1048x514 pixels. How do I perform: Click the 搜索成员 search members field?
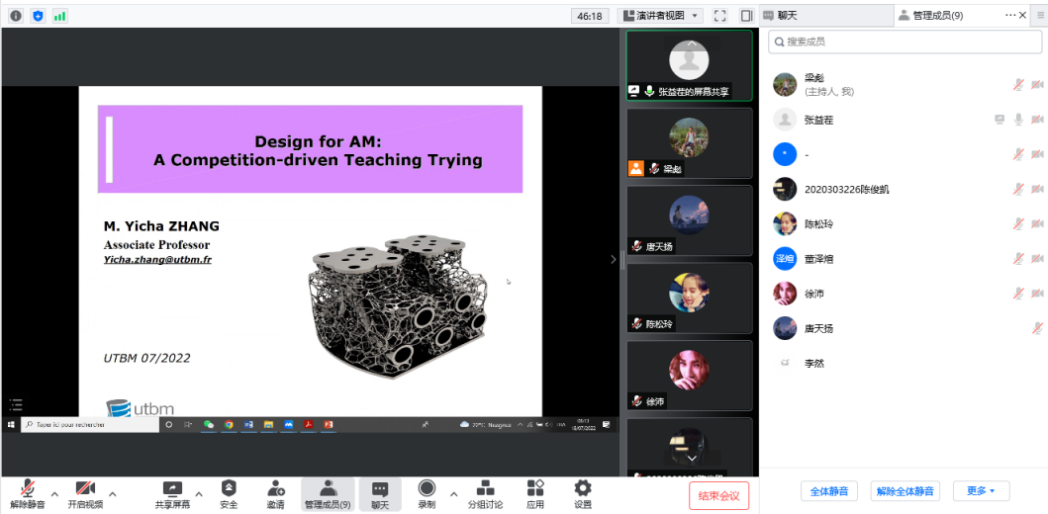905,42
